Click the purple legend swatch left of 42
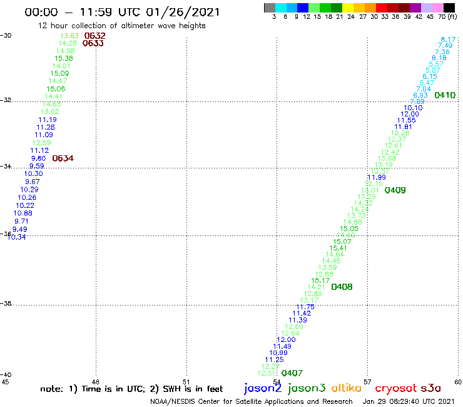The height and width of the screenshot is (407, 463). (x=415, y=8)
